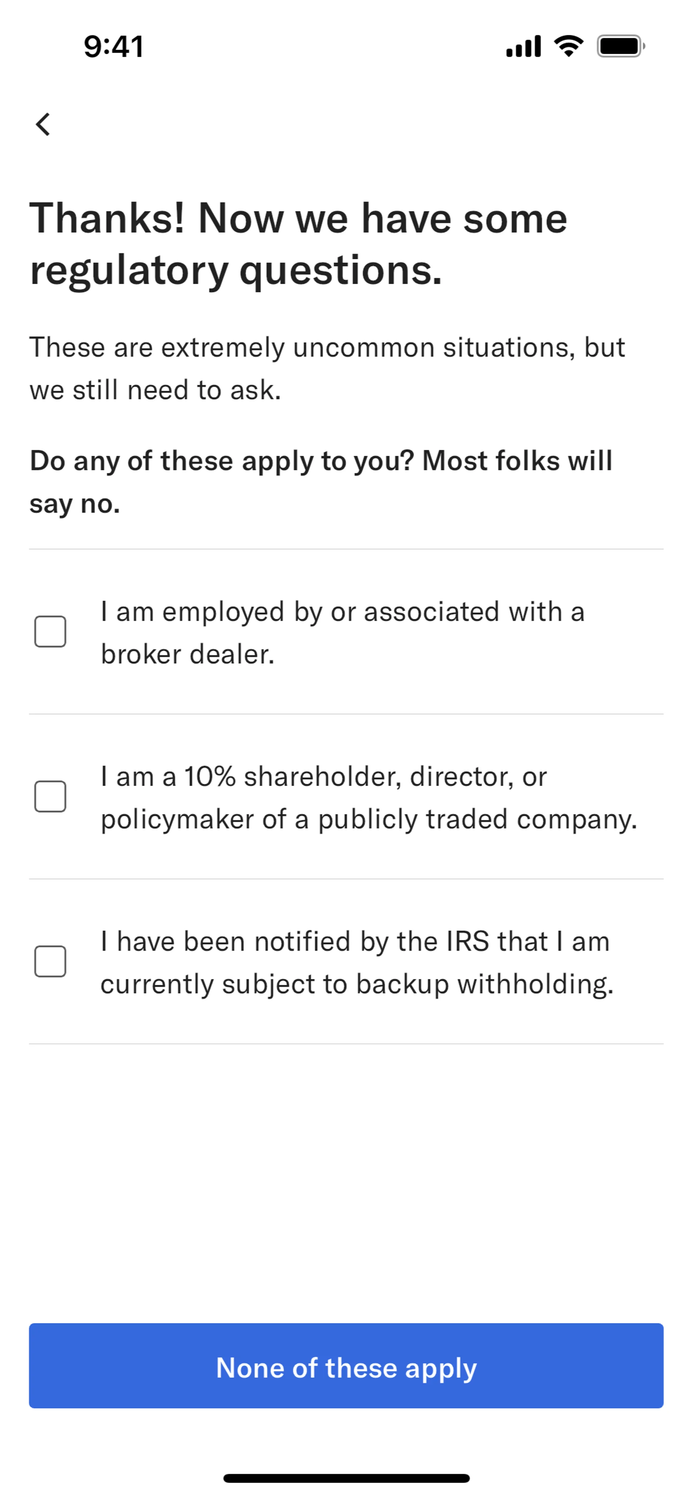
Task: Click the cellular signal strength icon
Action: click(523, 47)
